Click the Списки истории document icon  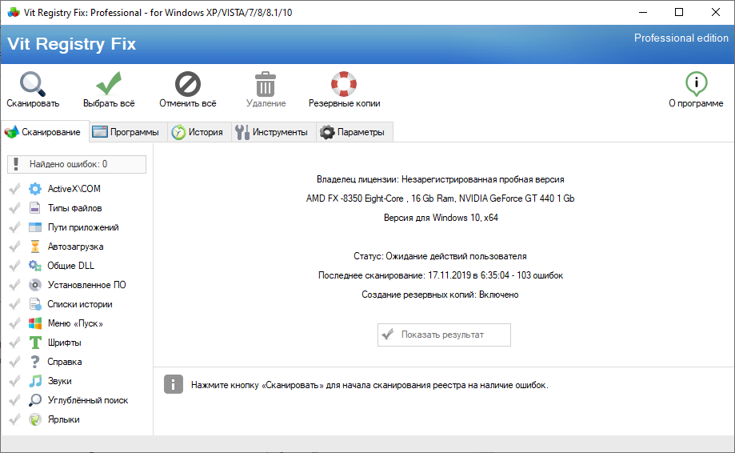[35, 304]
